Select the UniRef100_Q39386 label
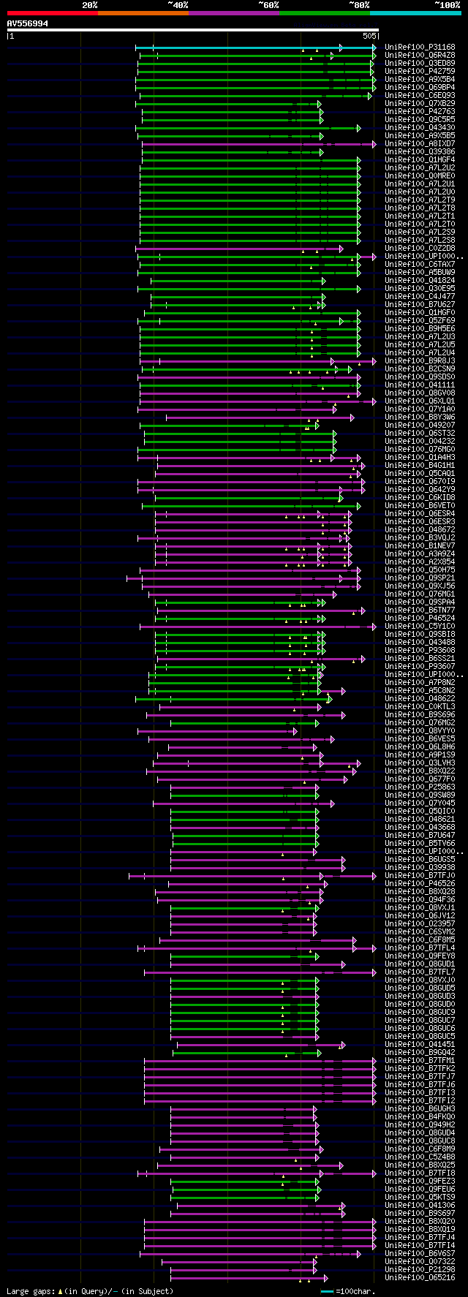The image size is (468, 1297). click(420, 152)
